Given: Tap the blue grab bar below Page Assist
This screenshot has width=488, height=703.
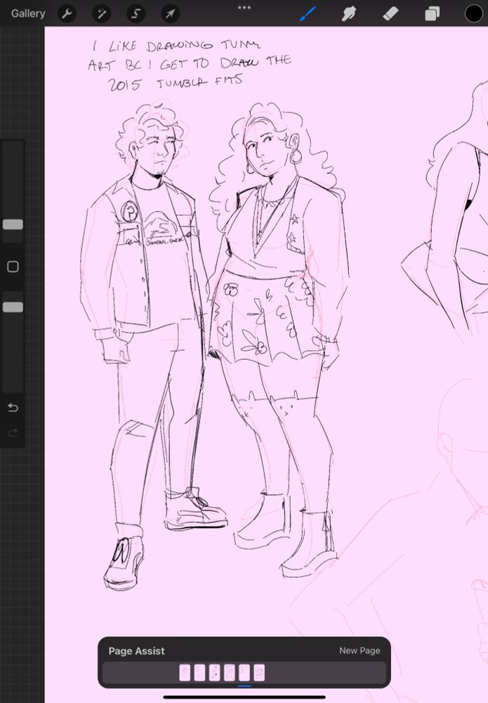Looking at the screenshot, I should pyautogui.click(x=244, y=685).
